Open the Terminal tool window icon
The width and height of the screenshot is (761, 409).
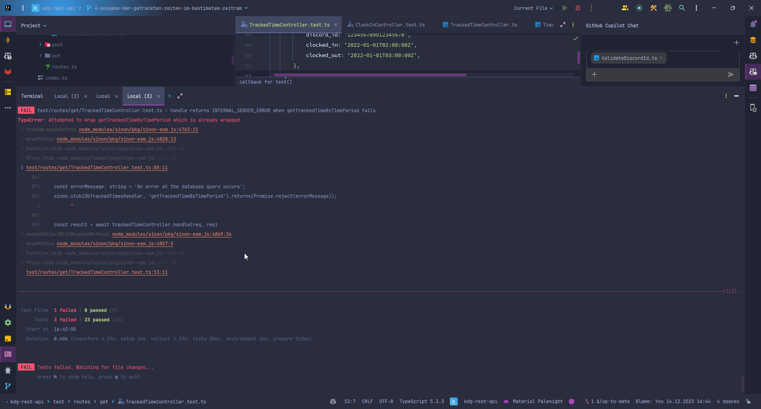tap(8, 354)
